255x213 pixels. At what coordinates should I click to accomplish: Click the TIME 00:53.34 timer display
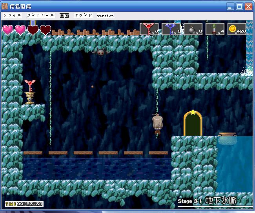(24, 204)
